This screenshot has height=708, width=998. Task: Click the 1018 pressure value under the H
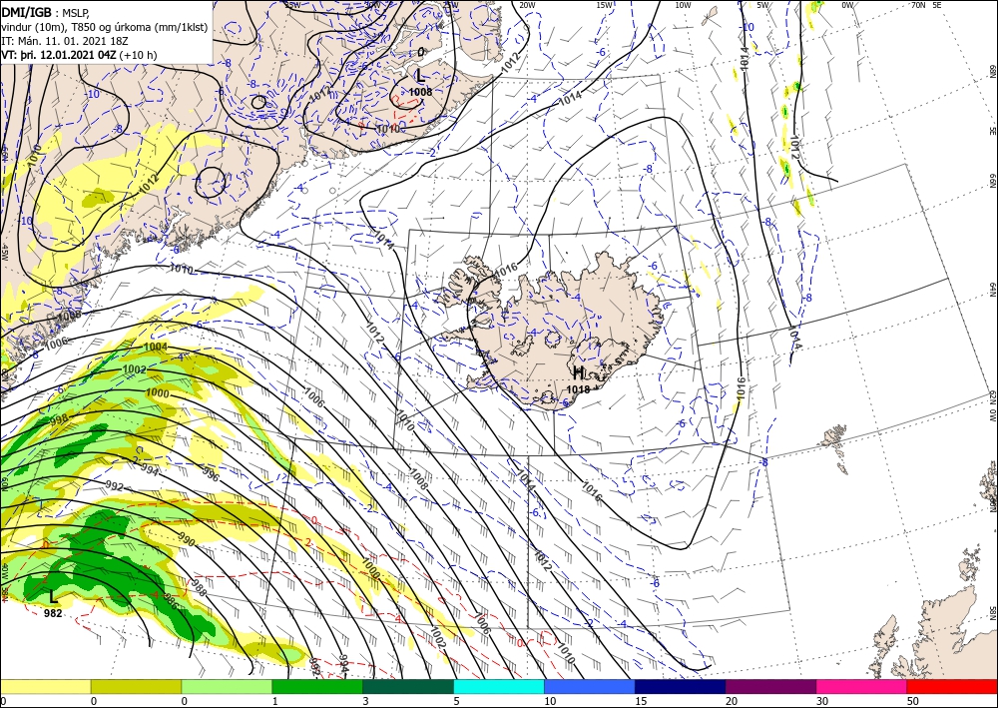[579, 389]
